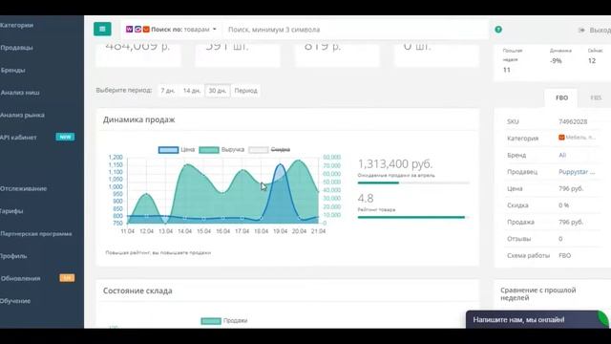Screen dimensions: 611x344
Task: Click the Цена value '796 руб.'
Action: [571, 189]
